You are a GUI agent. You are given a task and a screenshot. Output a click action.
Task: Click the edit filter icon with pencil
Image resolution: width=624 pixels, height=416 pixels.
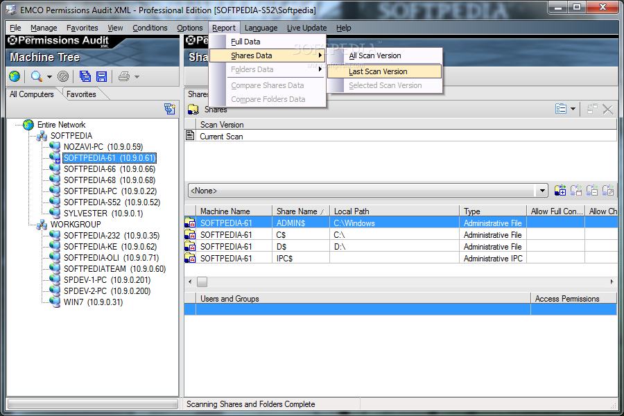click(607, 190)
